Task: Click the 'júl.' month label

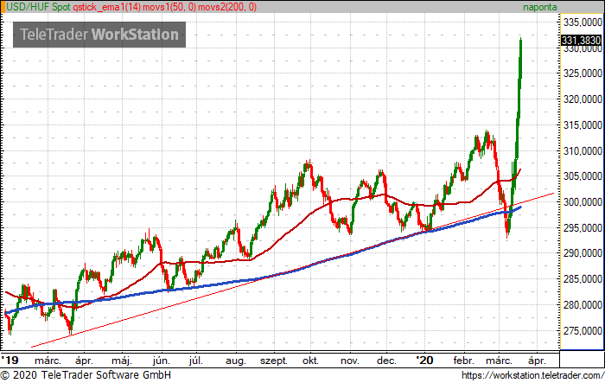Action: (x=196, y=361)
